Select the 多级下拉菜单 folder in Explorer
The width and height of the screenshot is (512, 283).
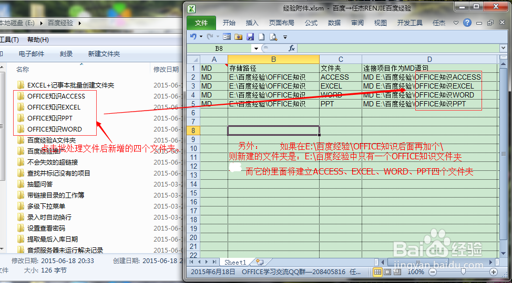pos(46,206)
